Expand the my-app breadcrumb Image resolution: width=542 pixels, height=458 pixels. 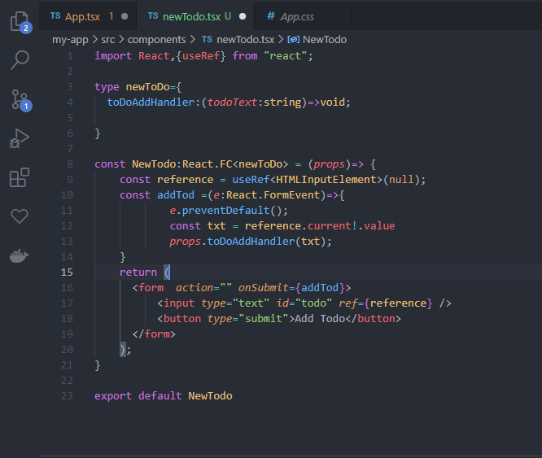(71, 39)
